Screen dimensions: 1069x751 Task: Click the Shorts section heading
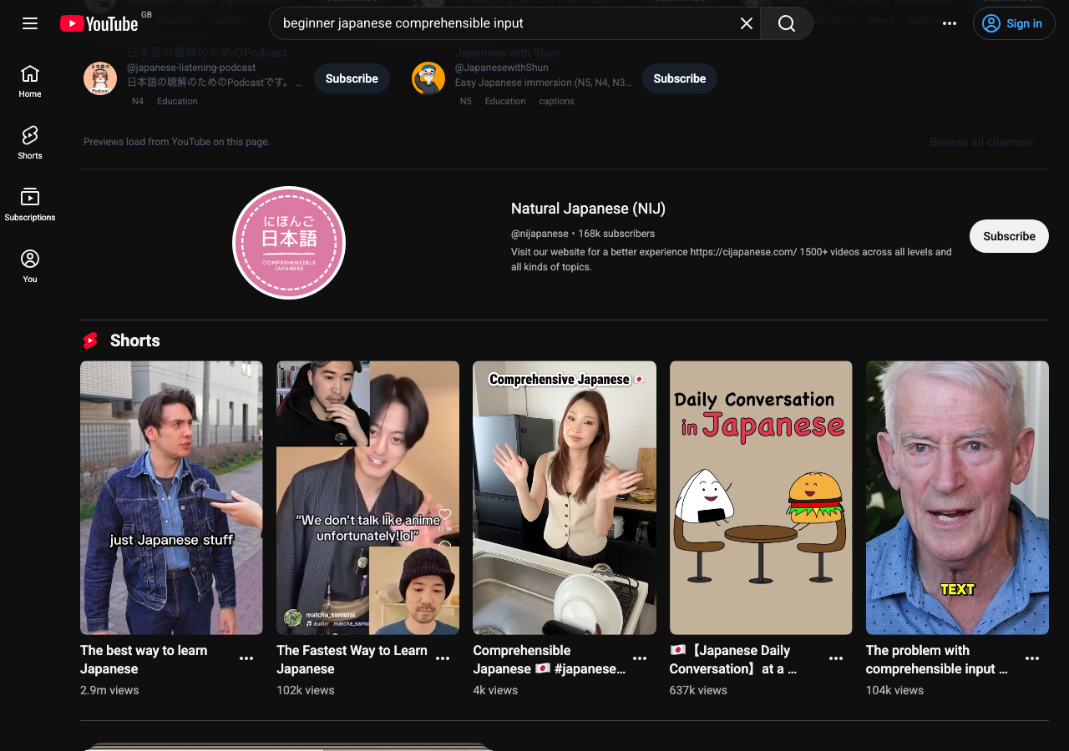(x=135, y=340)
